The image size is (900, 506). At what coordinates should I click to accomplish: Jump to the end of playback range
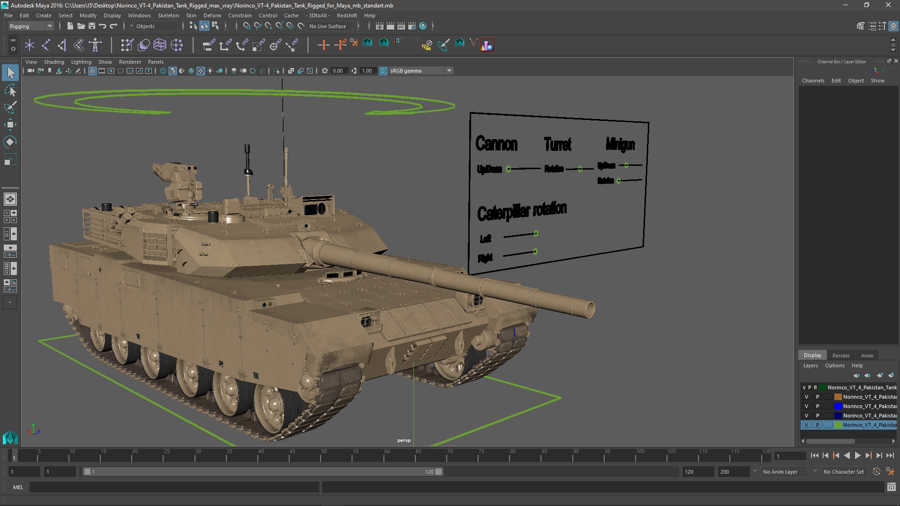pos(890,455)
